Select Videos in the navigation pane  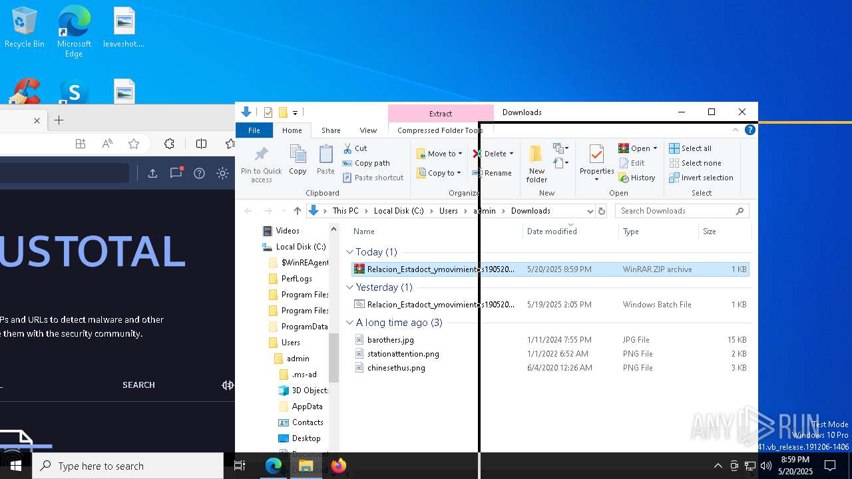click(x=288, y=231)
